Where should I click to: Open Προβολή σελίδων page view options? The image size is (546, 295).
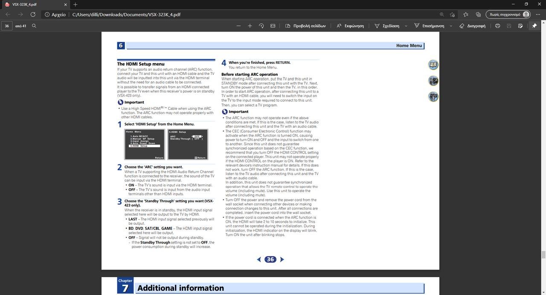(305, 26)
